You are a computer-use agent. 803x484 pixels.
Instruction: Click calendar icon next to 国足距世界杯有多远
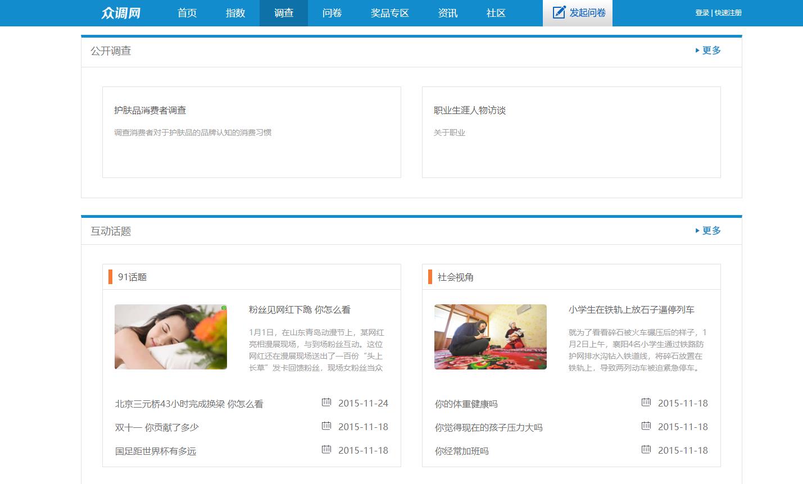[326, 449]
